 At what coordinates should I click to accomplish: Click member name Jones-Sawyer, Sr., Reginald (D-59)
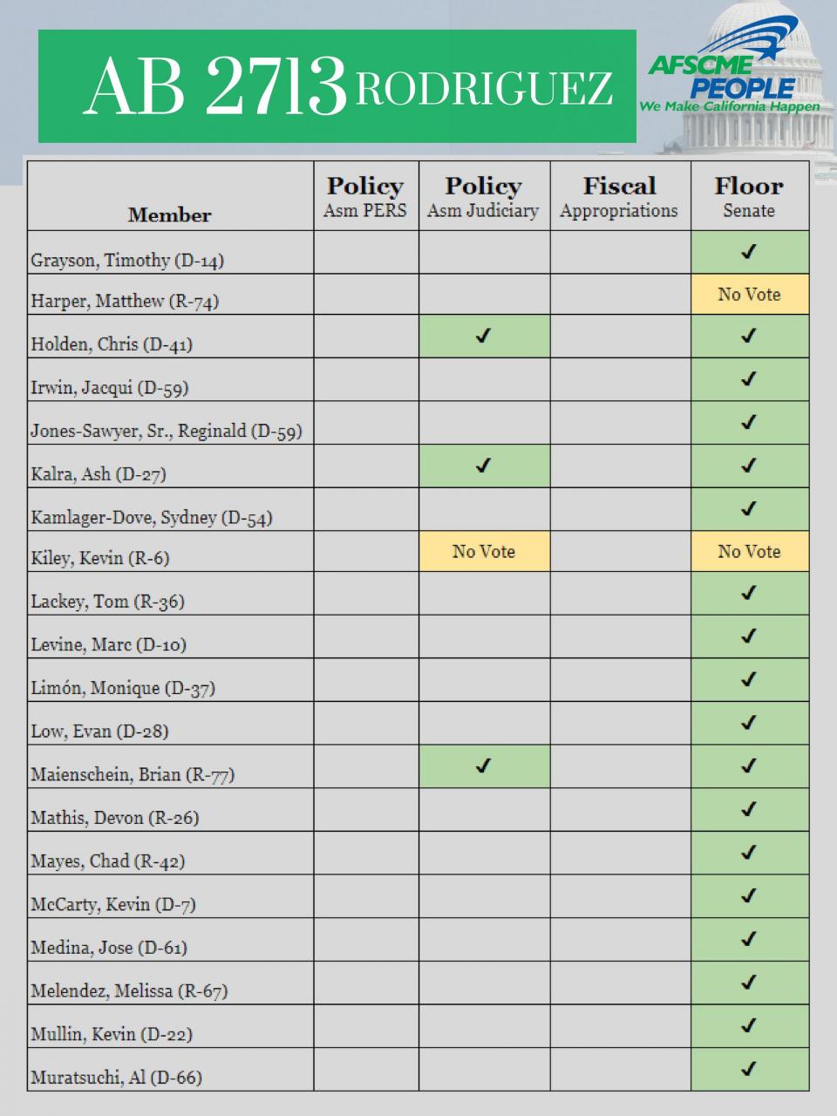(x=167, y=431)
